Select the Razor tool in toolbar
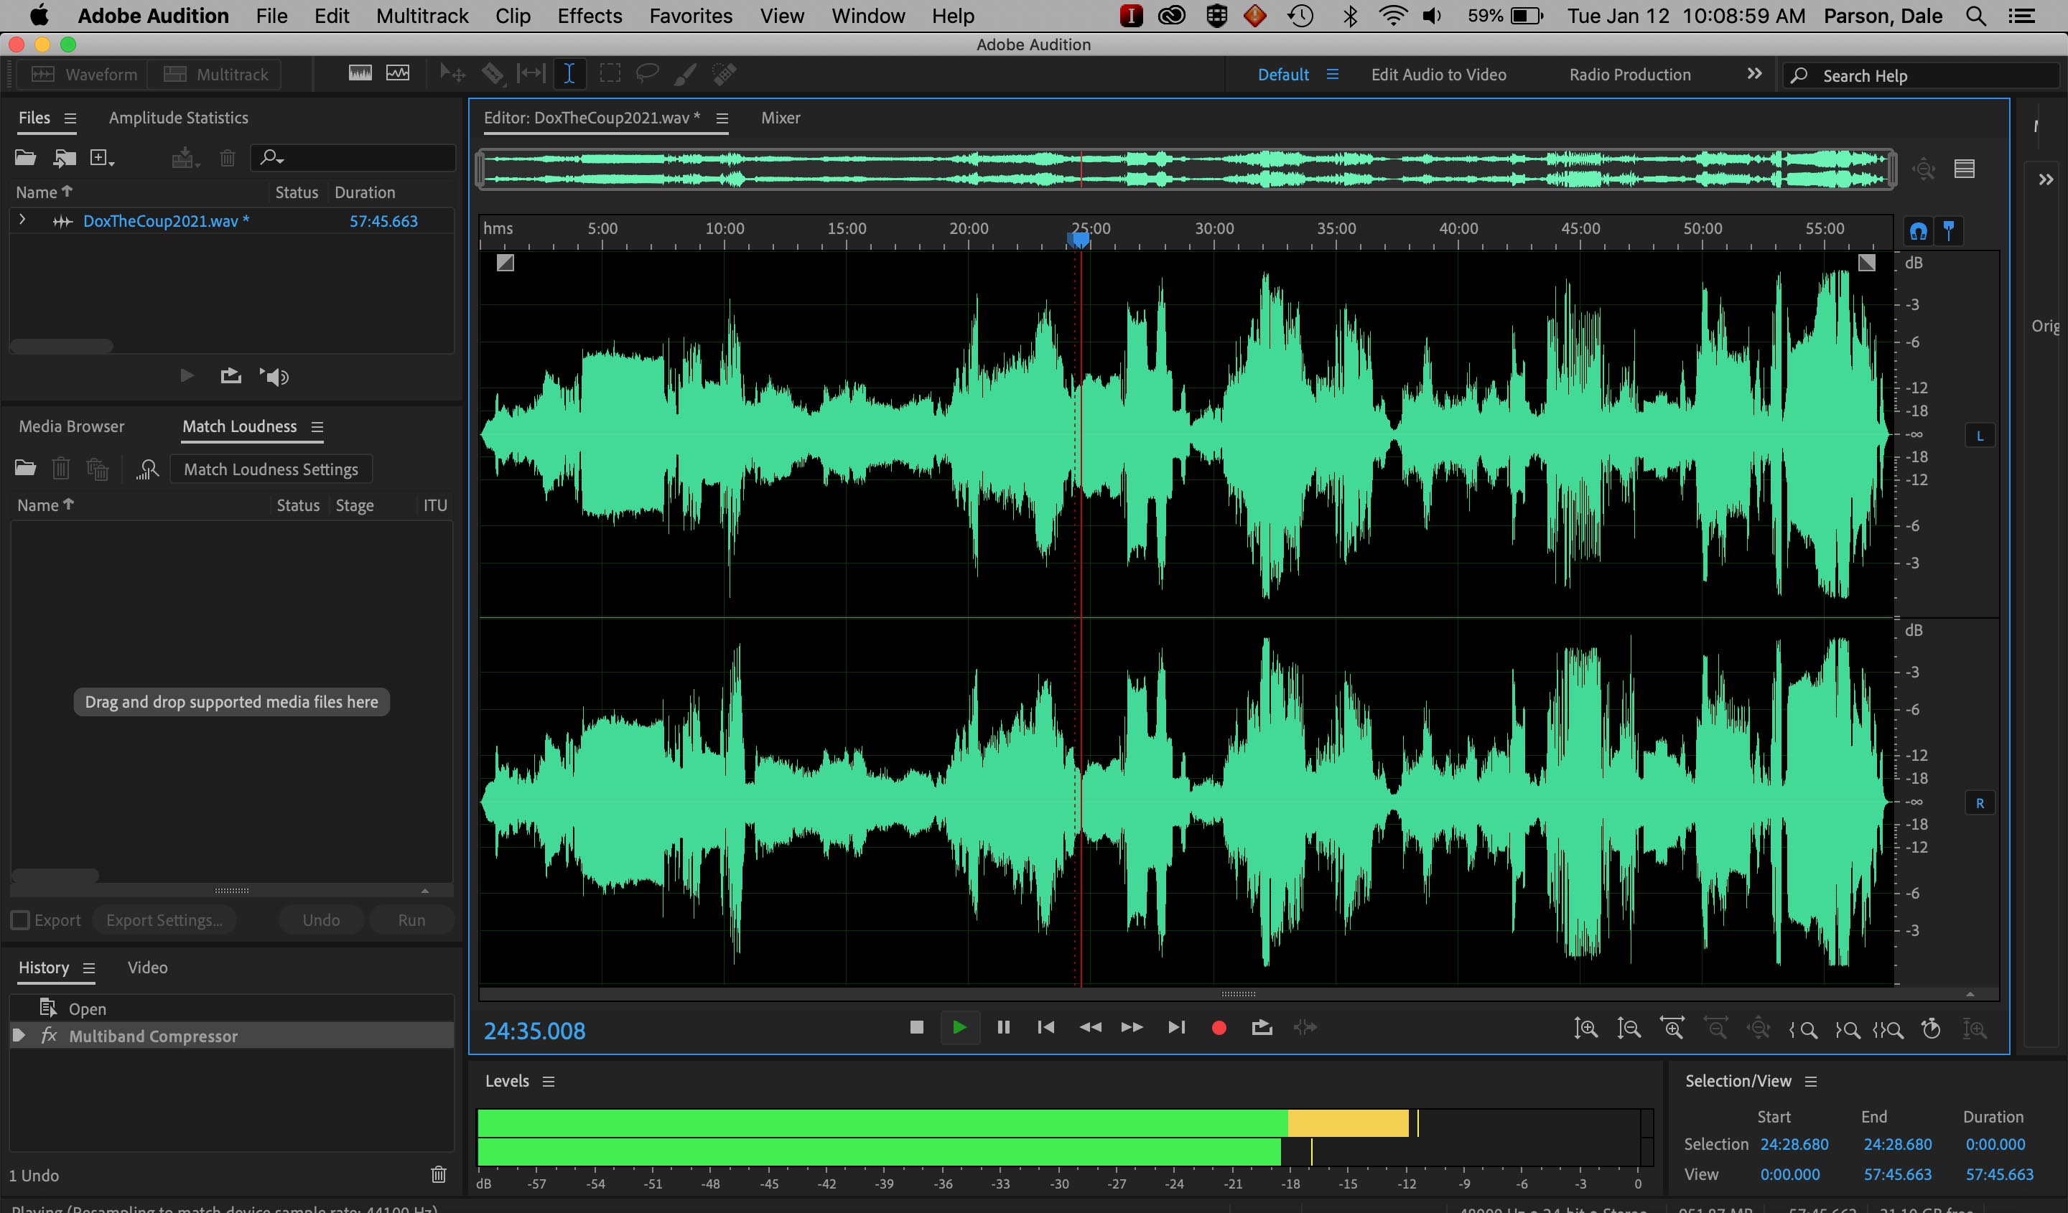The image size is (2068, 1213). [492, 74]
